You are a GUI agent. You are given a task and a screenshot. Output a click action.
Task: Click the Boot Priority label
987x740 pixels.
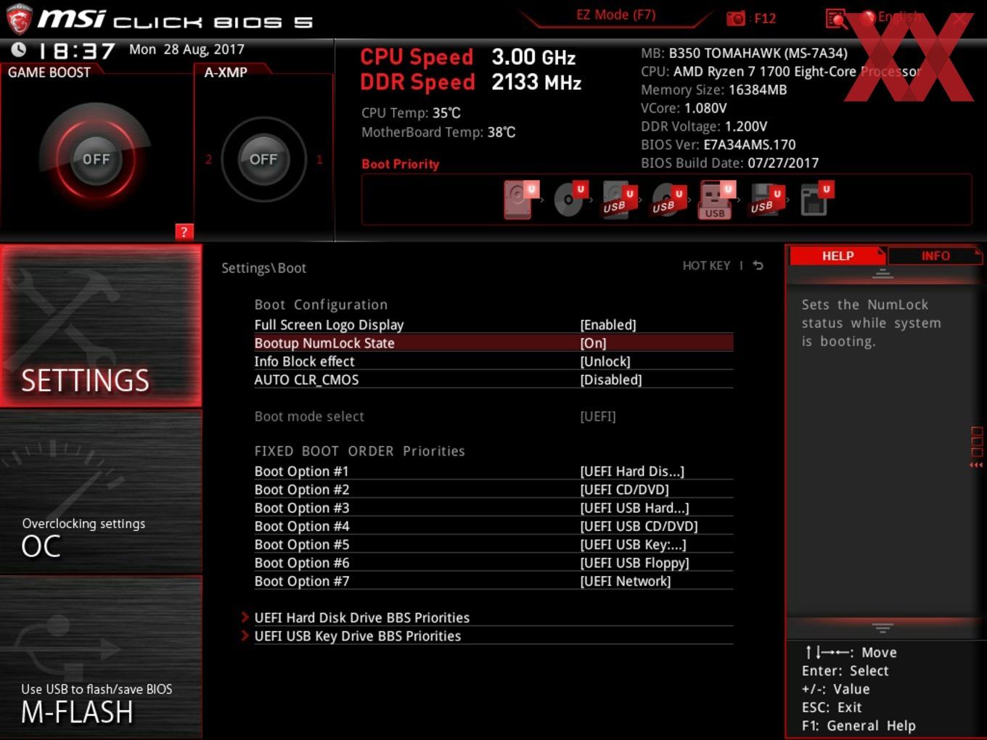(x=400, y=164)
